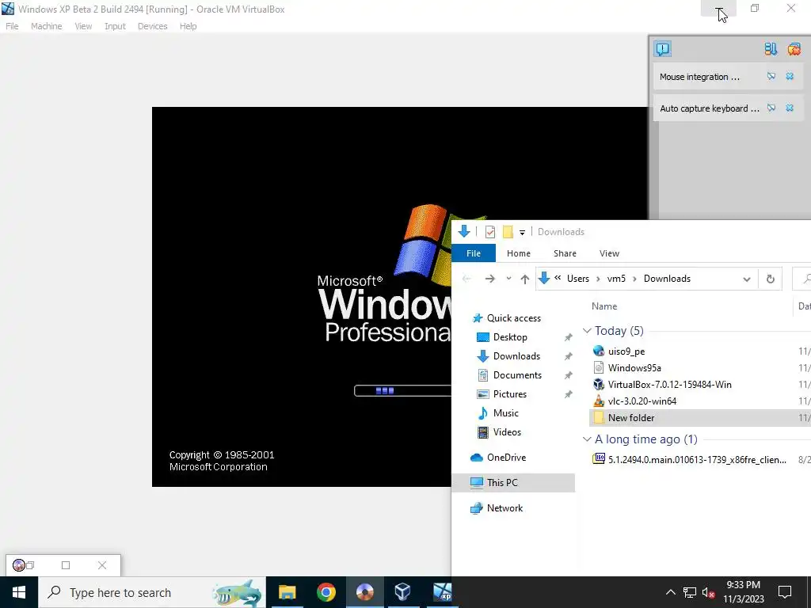Screen dimensions: 811x608
Task: Go up one folder level in Explorer
Action: click(525, 279)
